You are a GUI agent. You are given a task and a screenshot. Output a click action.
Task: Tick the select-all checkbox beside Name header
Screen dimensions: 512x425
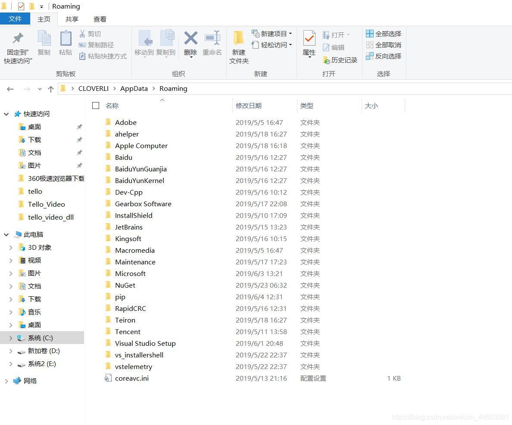(96, 105)
